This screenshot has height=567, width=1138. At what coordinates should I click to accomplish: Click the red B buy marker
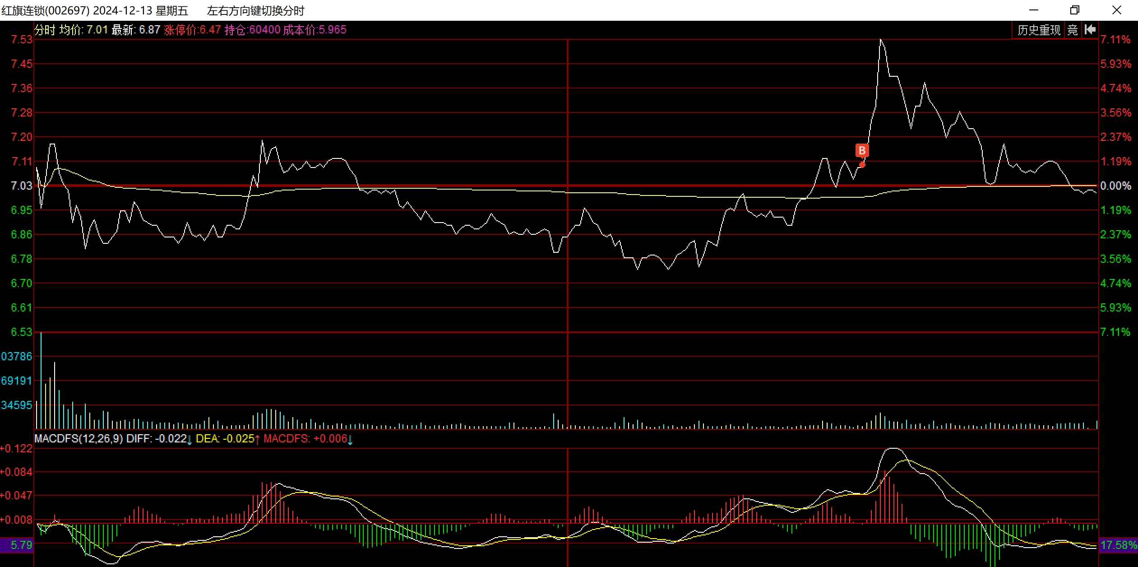click(862, 150)
